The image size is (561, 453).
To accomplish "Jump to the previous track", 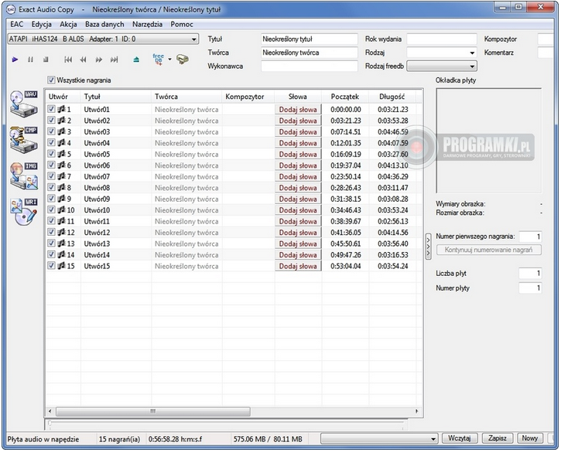I will [x=68, y=60].
